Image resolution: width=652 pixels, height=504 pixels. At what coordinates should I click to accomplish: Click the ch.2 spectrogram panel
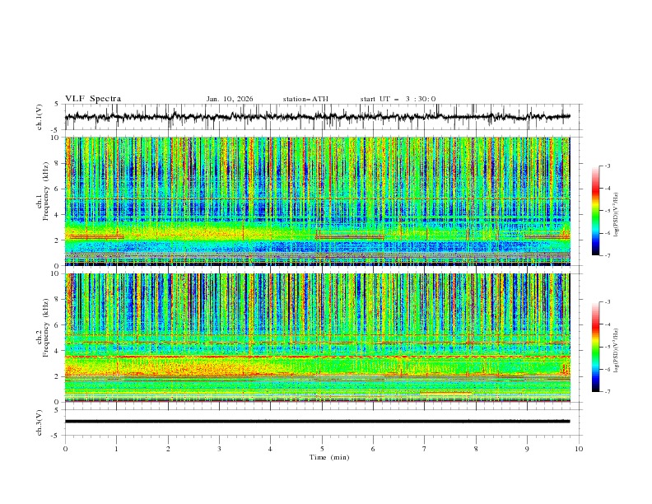pyautogui.click(x=317, y=338)
